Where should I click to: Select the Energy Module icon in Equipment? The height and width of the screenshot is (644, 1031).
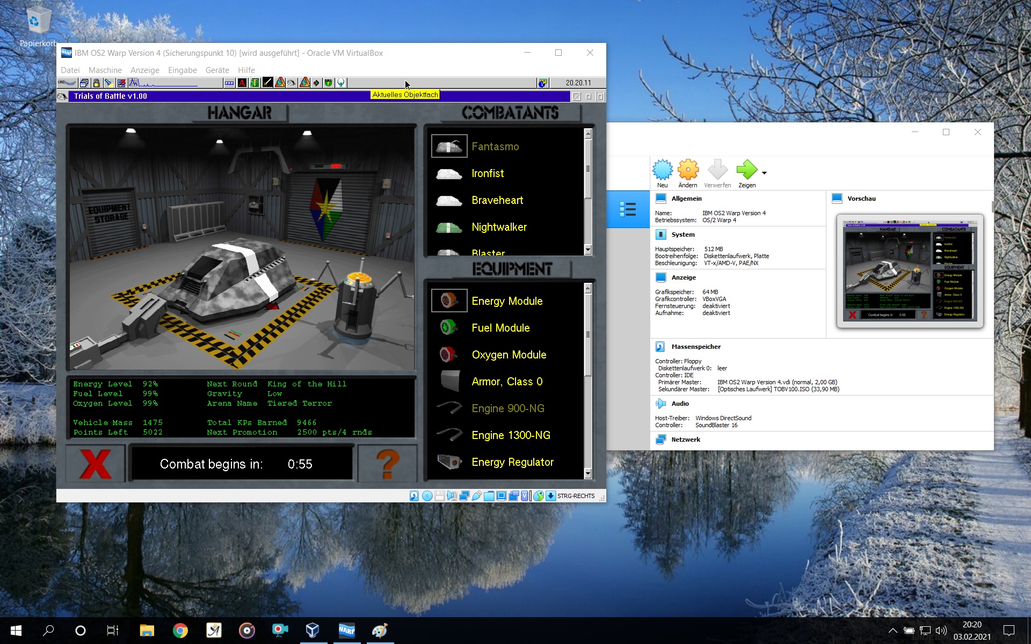[449, 301]
